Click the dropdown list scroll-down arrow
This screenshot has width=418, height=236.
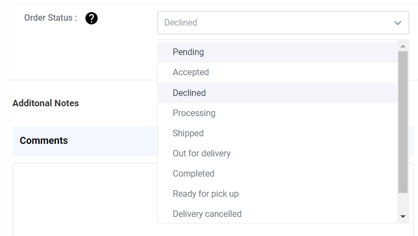(x=403, y=216)
